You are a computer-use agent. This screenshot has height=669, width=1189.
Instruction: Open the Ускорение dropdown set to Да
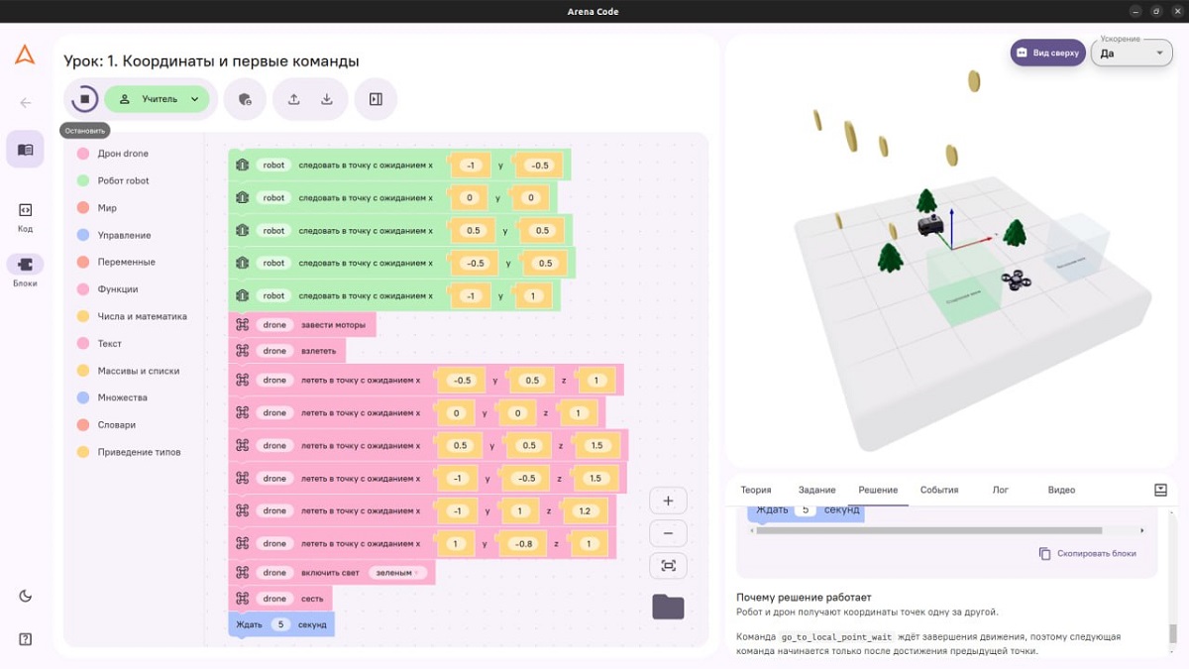[x=1132, y=53]
